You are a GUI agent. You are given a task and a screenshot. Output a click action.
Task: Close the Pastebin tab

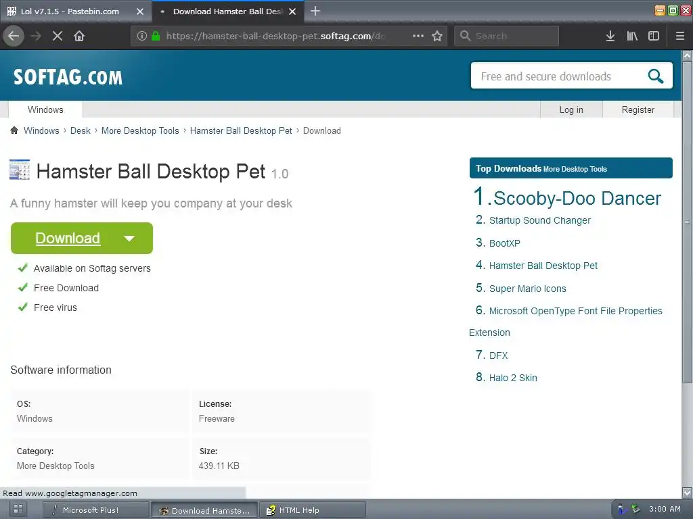coord(140,11)
